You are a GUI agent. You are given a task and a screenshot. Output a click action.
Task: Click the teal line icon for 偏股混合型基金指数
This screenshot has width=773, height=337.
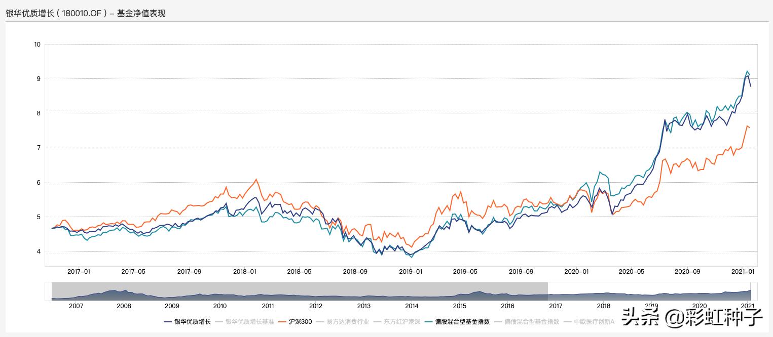(x=429, y=321)
